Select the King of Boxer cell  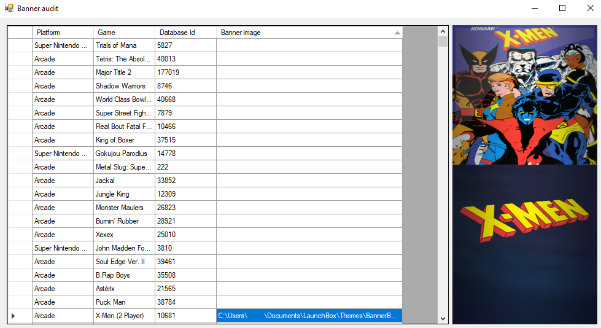[124, 140]
